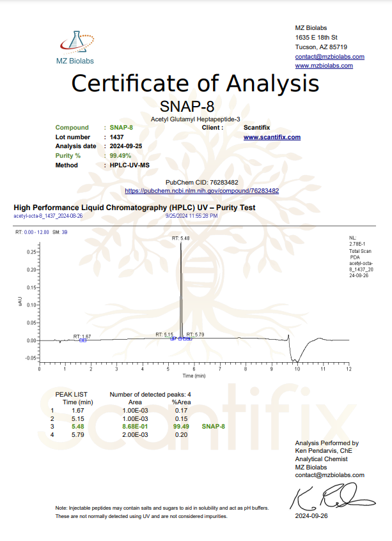Image resolution: width=392 pixels, height=541 pixels.
Task: Click the Purity value 99.49%
Action: (x=120, y=156)
